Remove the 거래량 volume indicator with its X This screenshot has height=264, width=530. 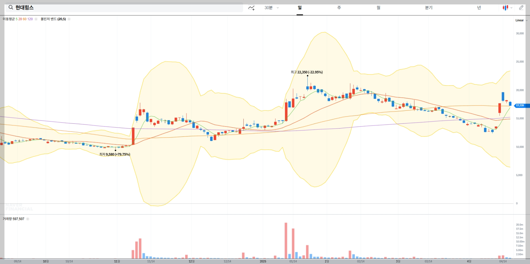click(x=28, y=219)
